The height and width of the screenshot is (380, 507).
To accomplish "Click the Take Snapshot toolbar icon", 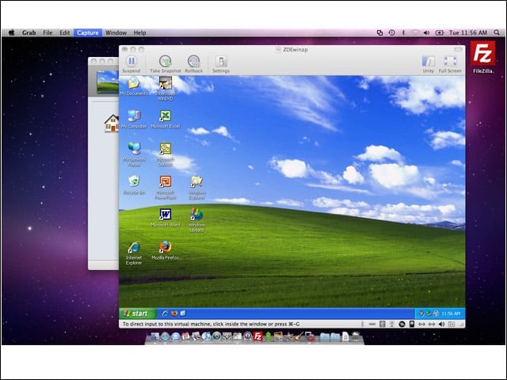I will (x=166, y=61).
